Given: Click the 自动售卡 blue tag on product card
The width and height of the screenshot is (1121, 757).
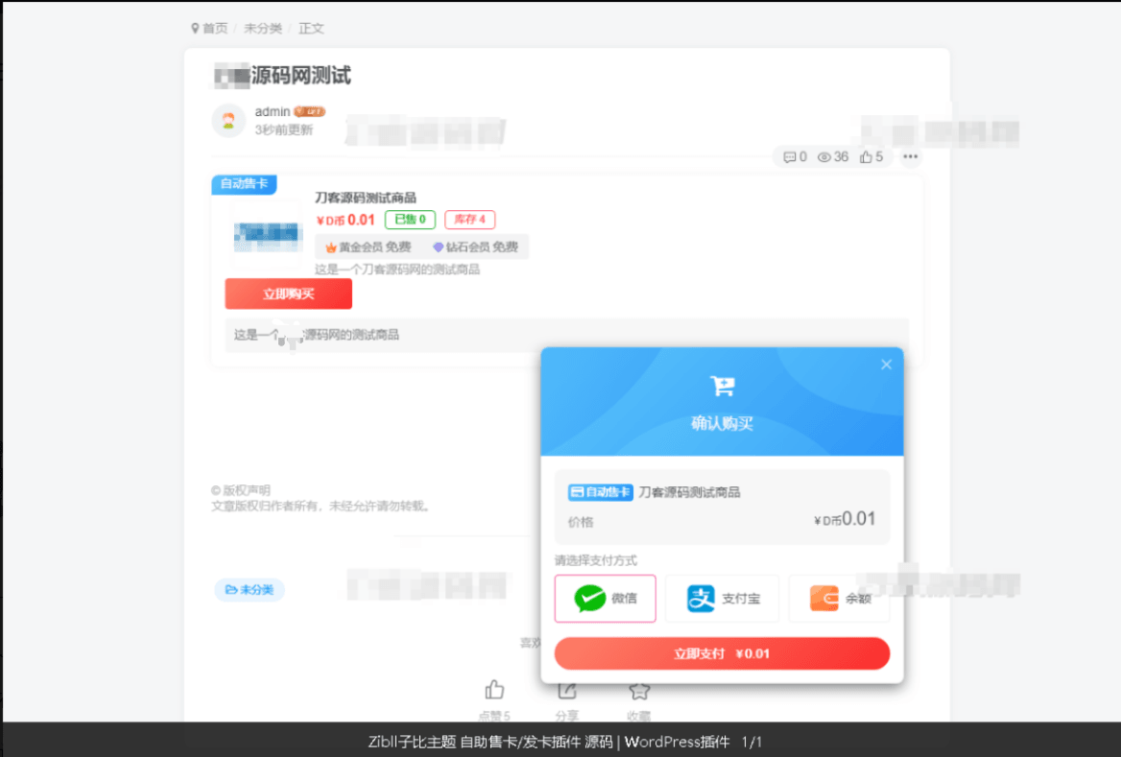Looking at the screenshot, I should pyautogui.click(x=244, y=183).
